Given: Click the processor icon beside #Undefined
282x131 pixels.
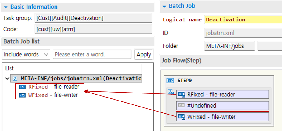Looking at the screenshot, I should [x=181, y=106].
